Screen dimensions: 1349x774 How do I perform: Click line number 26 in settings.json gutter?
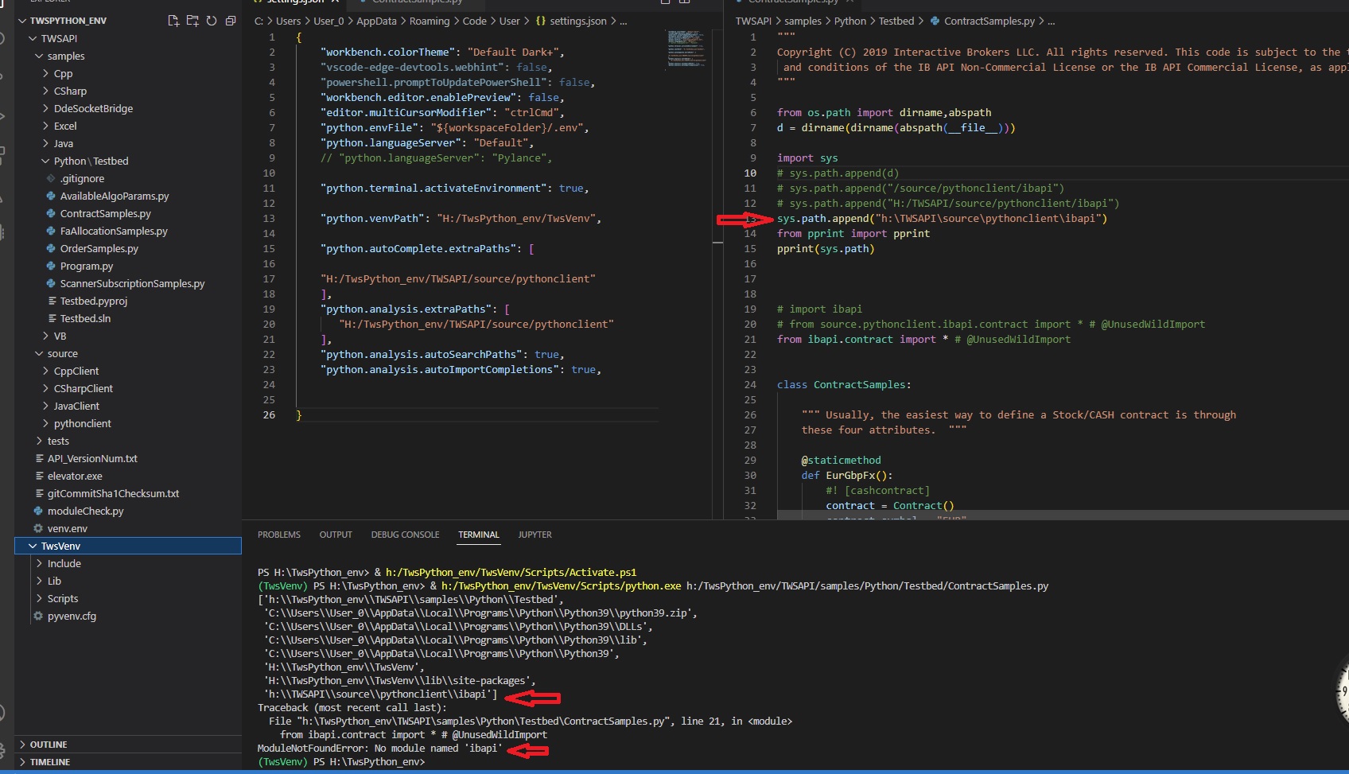269,414
